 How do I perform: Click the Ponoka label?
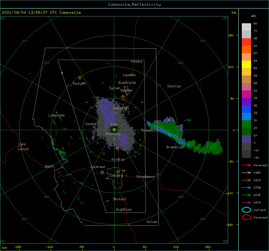click(x=136, y=61)
